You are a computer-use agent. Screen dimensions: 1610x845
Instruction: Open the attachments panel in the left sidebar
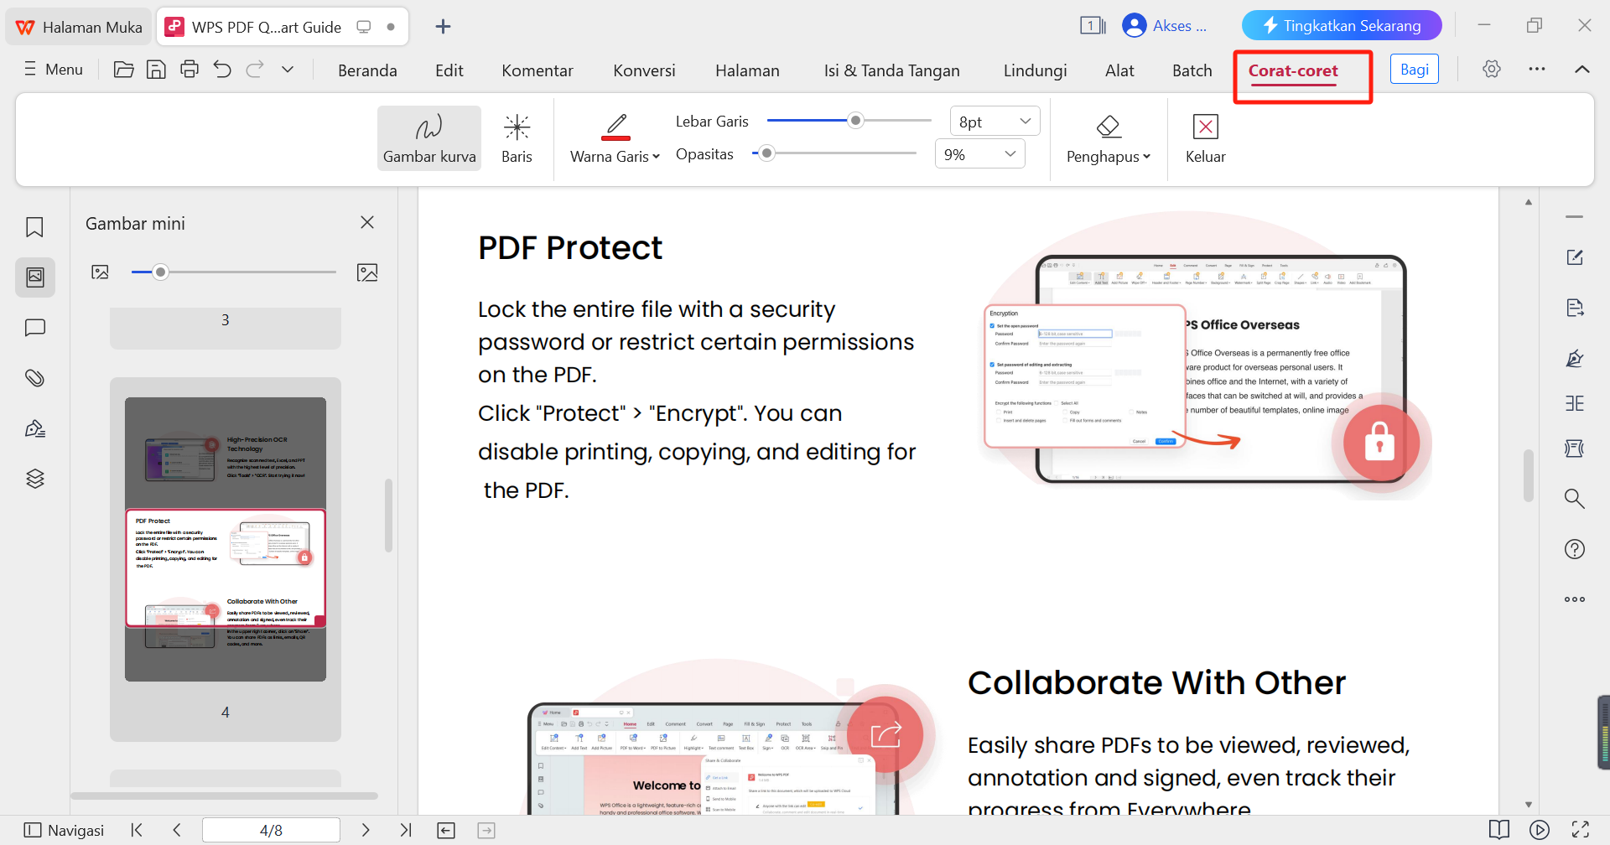tap(34, 377)
